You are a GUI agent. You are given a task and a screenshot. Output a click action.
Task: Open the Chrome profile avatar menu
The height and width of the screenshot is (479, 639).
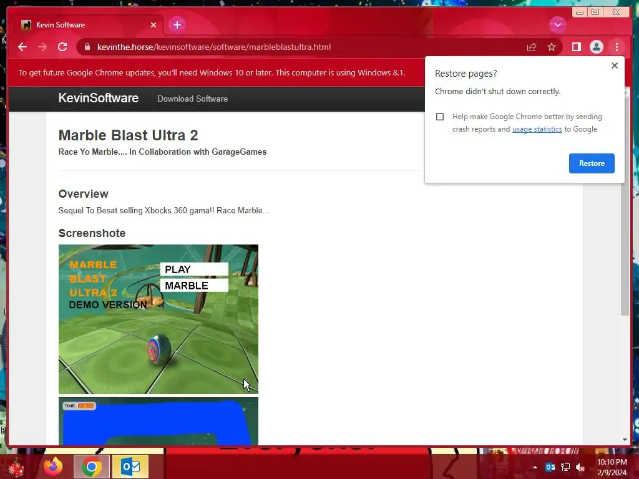pos(596,47)
